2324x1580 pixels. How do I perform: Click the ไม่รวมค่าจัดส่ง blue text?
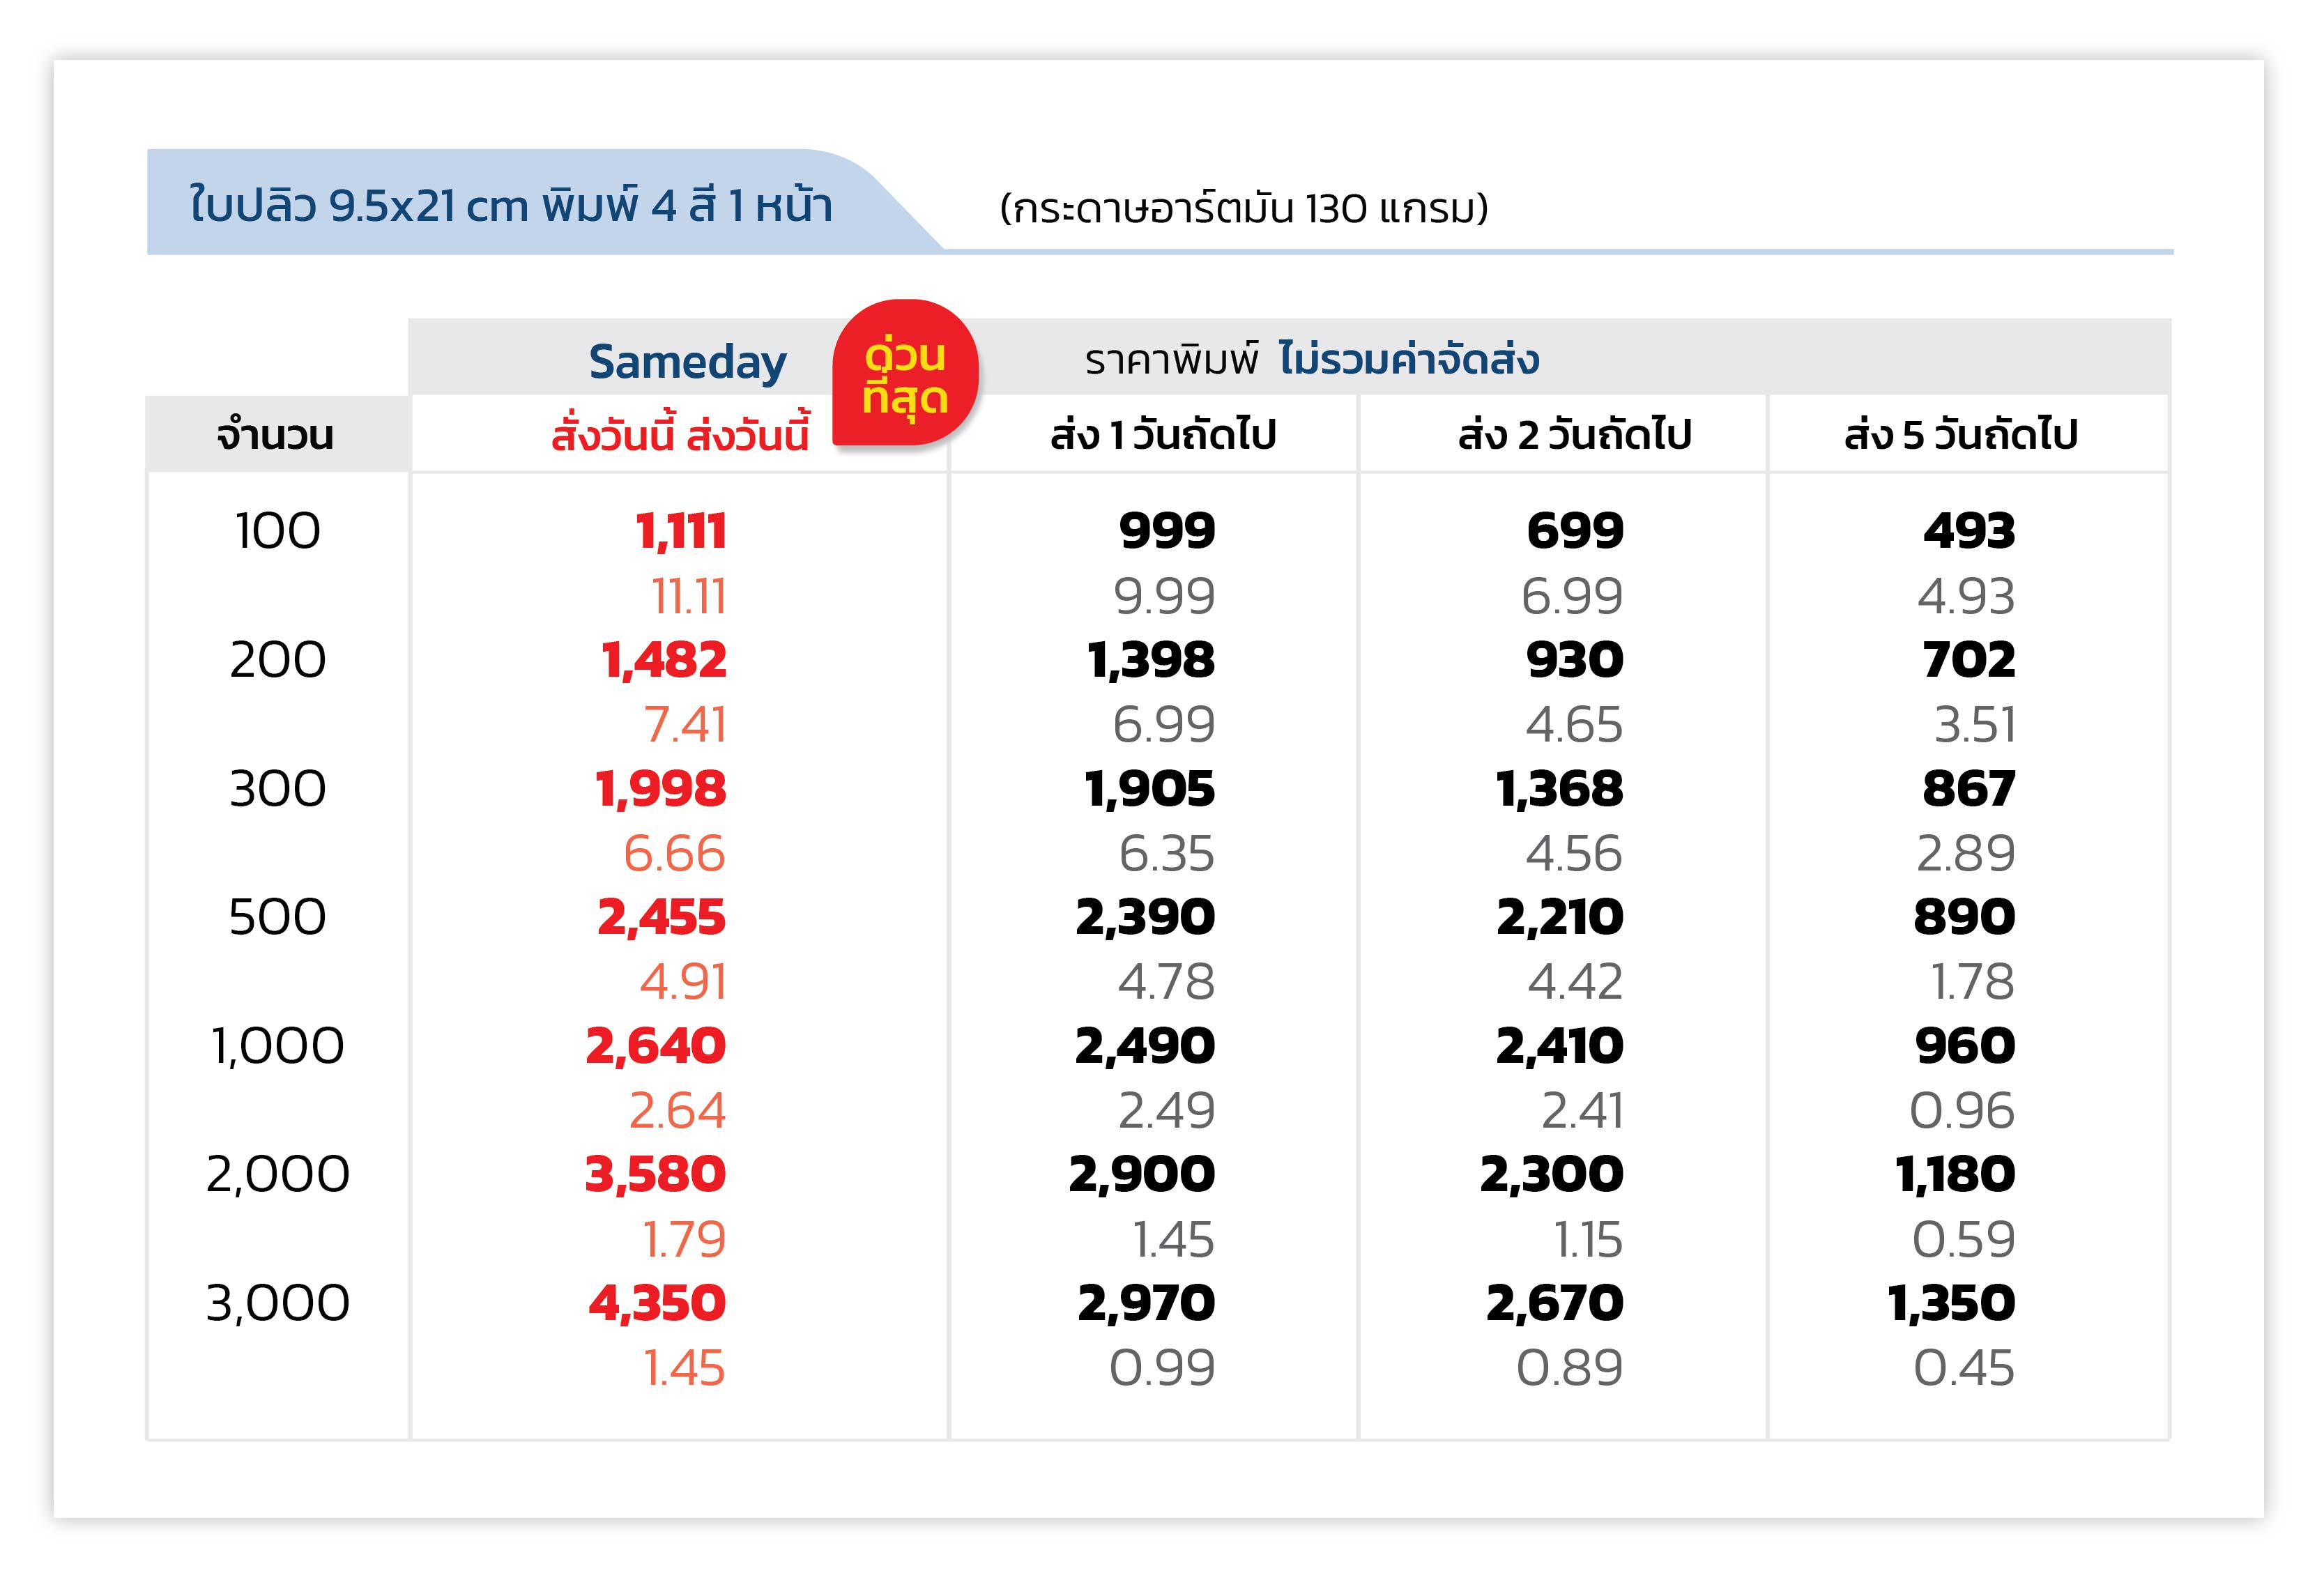pos(1409,359)
